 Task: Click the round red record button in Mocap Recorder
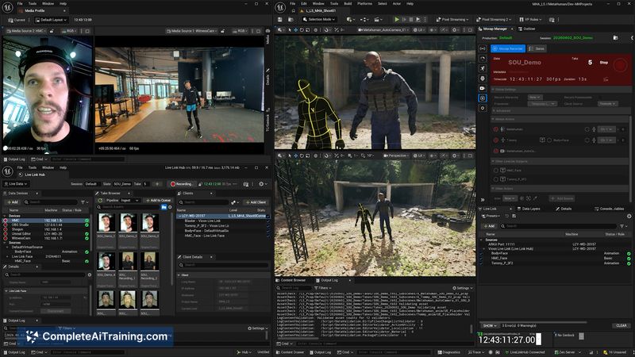pyautogui.click(x=620, y=65)
